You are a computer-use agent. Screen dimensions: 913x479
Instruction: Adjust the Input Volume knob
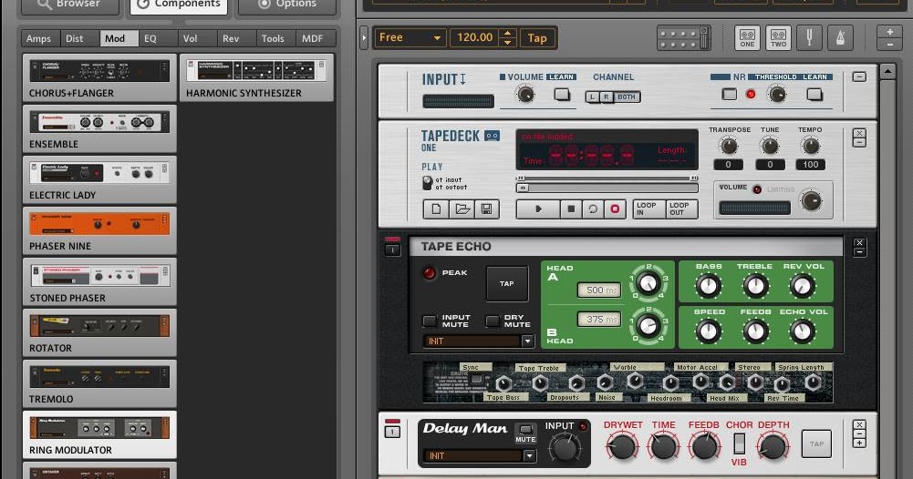[525, 94]
